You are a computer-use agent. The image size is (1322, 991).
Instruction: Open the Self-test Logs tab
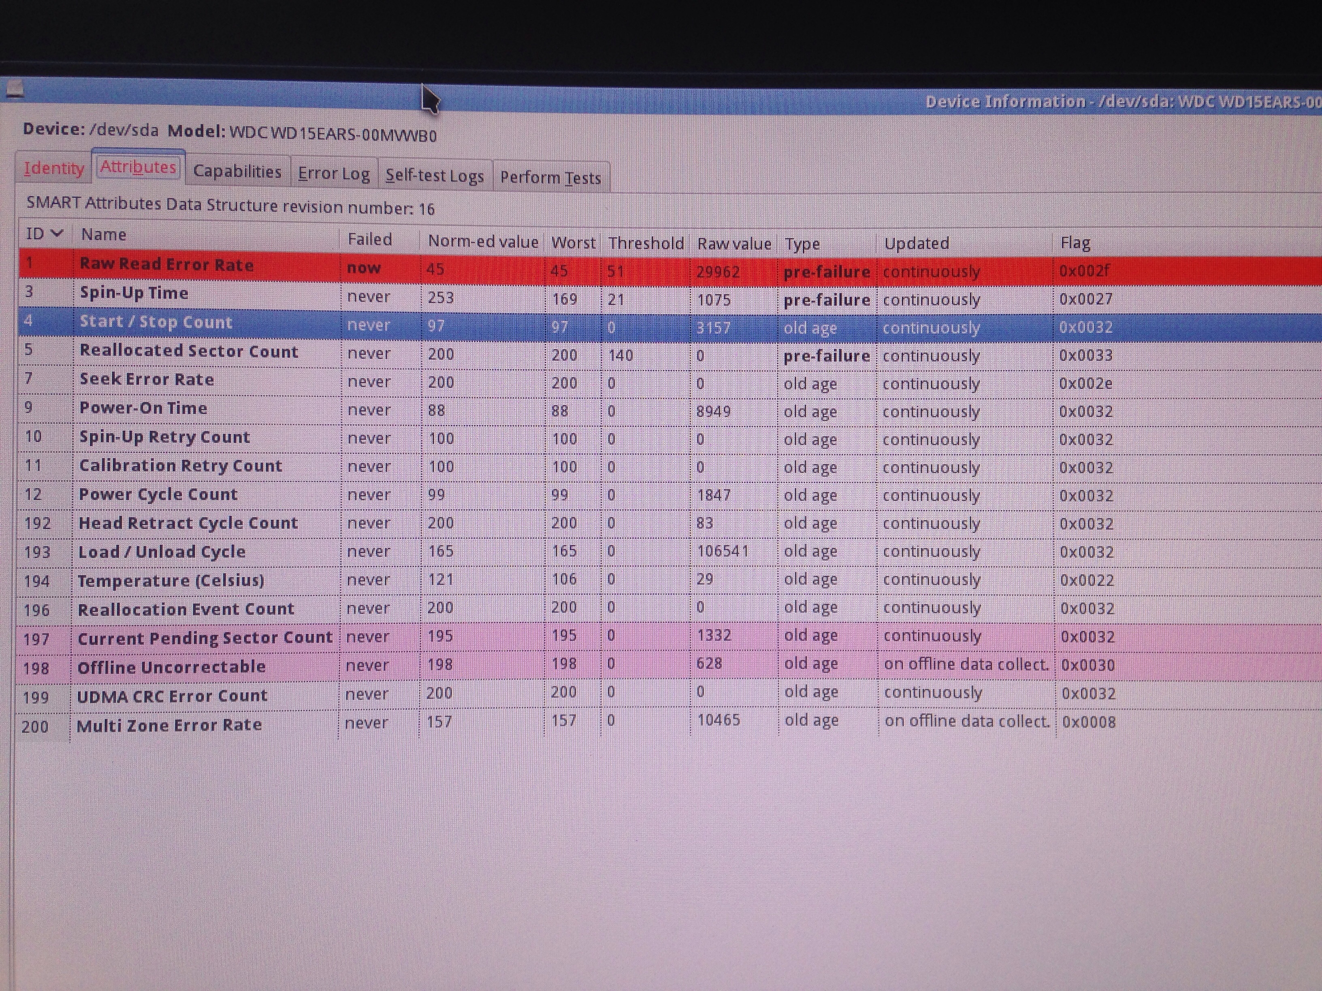point(434,176)
